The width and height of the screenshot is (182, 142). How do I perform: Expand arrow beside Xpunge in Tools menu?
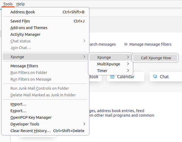(x=84, y=57)
